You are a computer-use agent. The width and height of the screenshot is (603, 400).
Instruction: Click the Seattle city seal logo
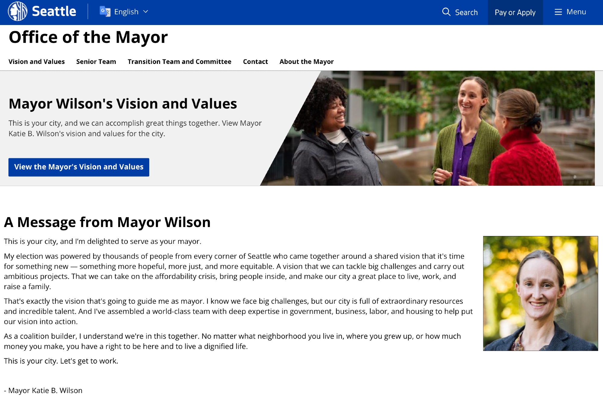click(17, 11)
